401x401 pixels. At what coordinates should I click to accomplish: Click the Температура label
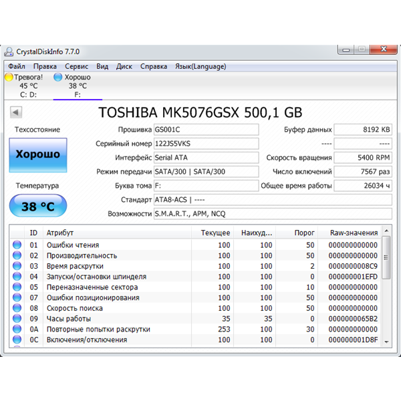(x=37, y=186)
